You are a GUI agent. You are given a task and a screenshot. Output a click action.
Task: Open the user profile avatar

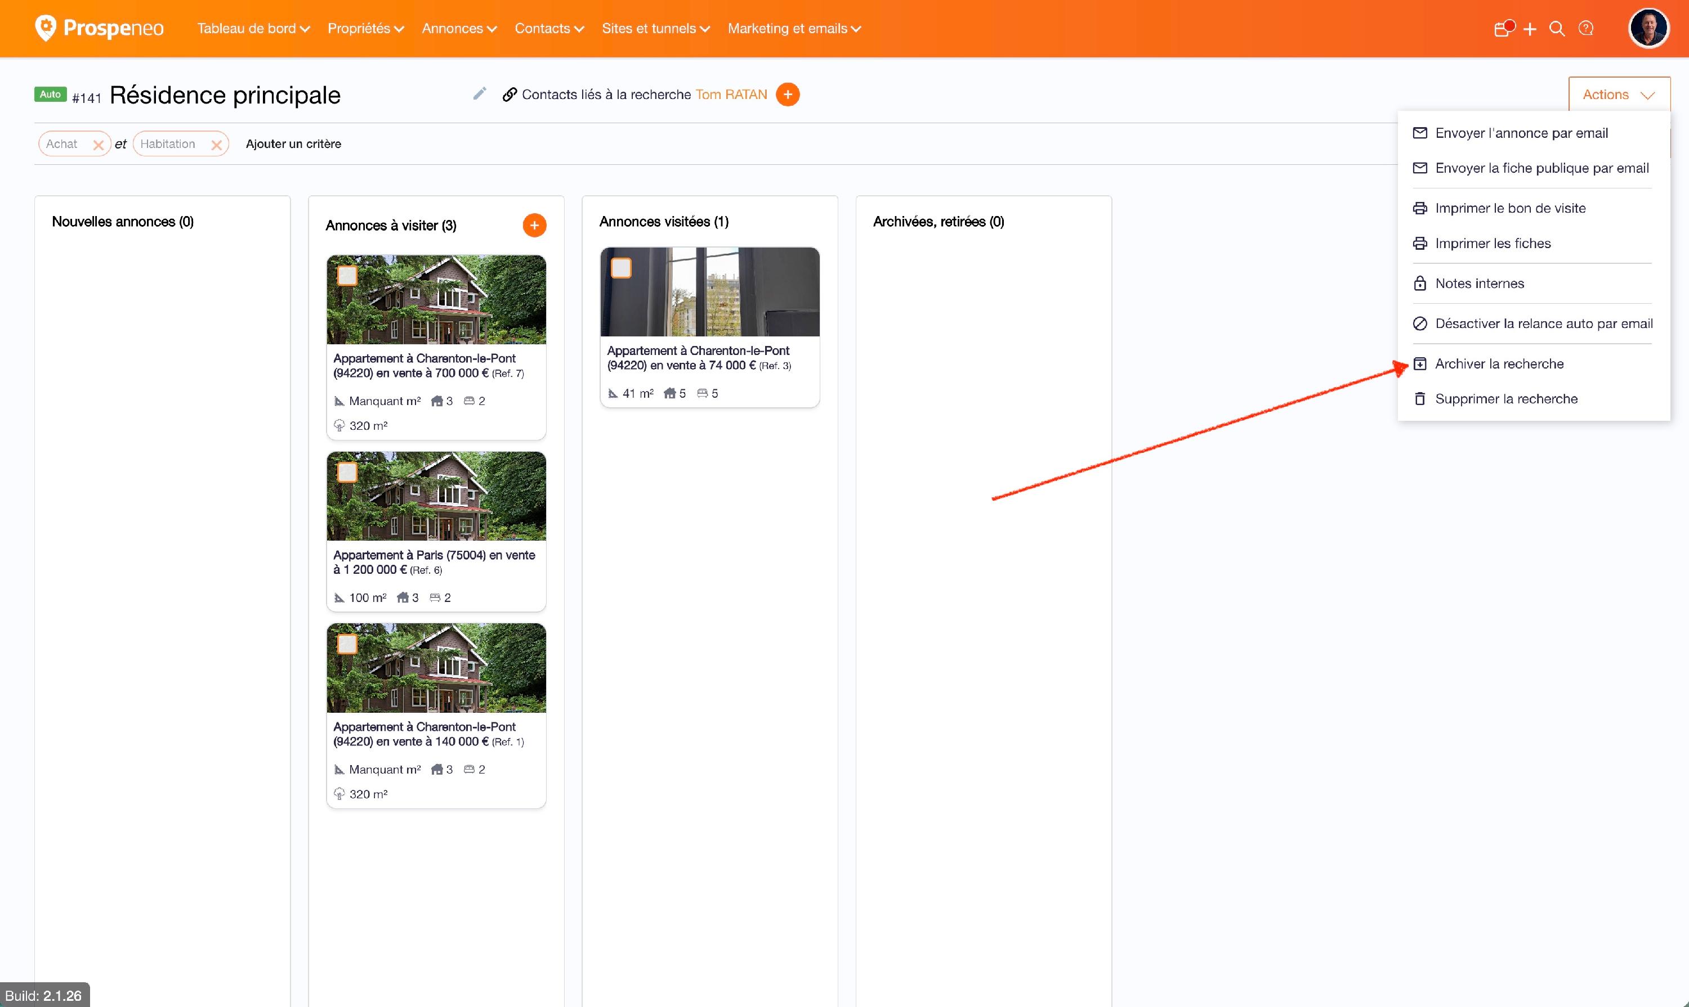[1648, 28]
